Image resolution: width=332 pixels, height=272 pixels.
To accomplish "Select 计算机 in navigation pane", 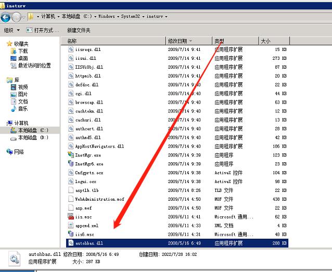I will 17,123.
